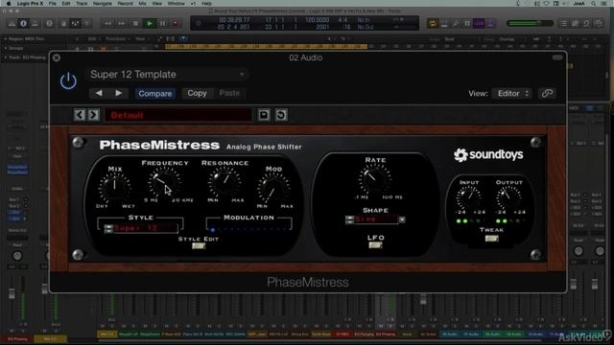Open the Editors scissors icon
Image resolution: width=614 pixels, height=345 pixels.
click(x=87, y=23)
